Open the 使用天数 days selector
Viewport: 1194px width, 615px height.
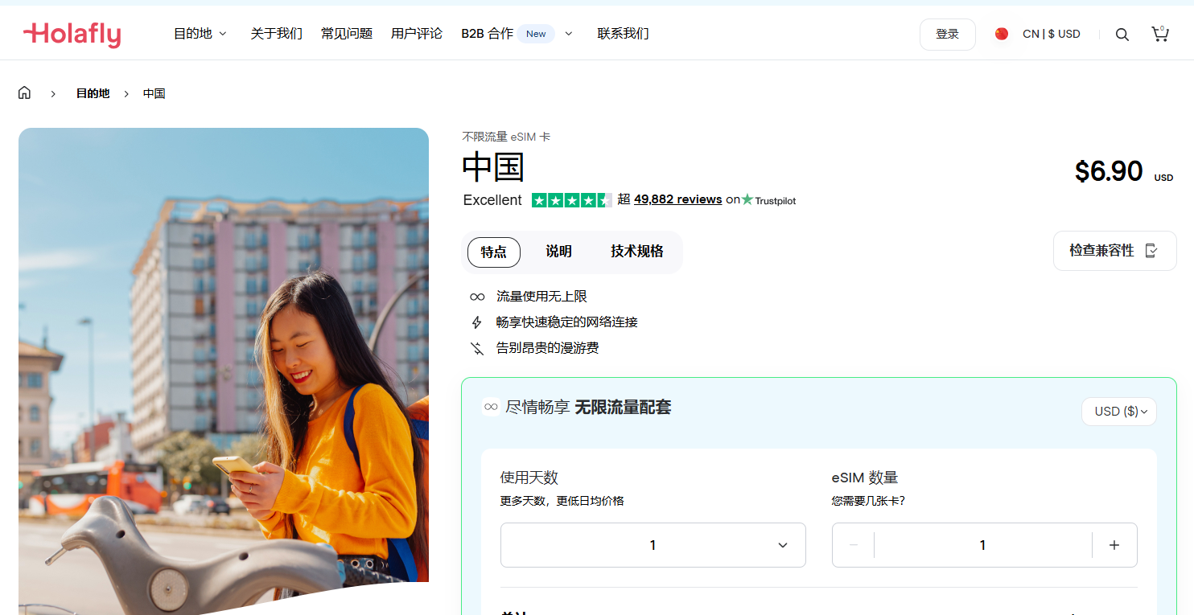(653, 545)
